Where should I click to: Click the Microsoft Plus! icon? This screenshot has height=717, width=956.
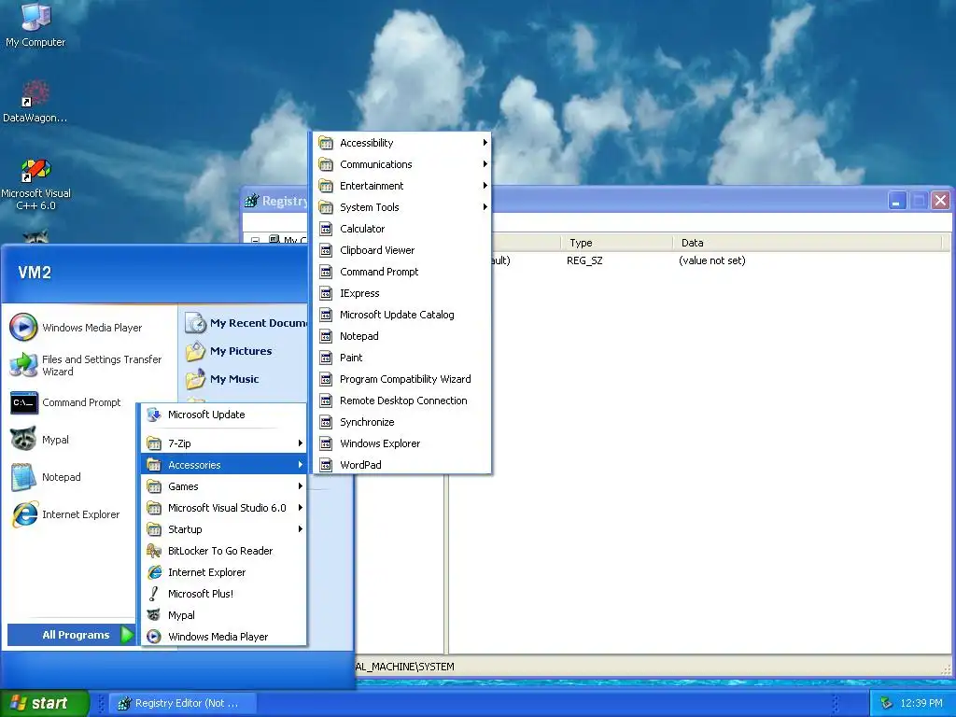154,593
